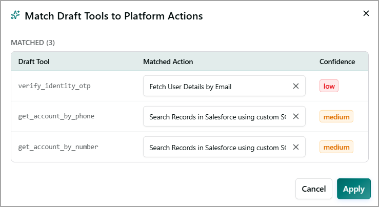Click medium badge in get_account_by_phone row

[336, 116]
